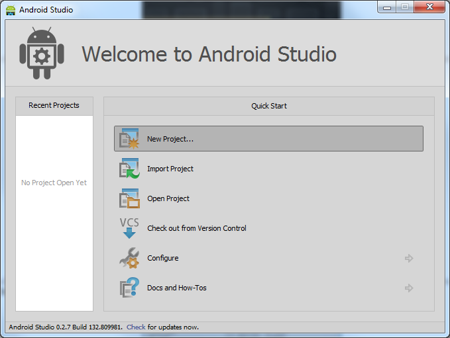Screen dimensions: 450x338
Task: Click the Recent Projects panel header
Action: coord(54,106)
